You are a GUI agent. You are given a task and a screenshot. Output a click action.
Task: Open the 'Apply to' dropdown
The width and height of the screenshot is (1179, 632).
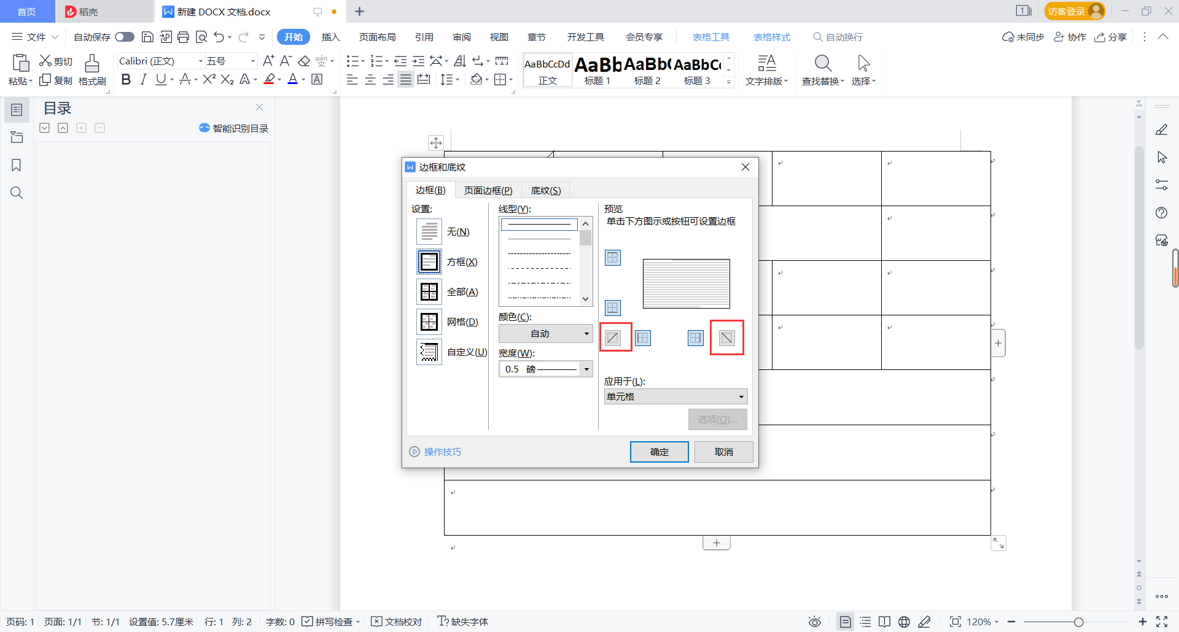click(x=675, y=396)
